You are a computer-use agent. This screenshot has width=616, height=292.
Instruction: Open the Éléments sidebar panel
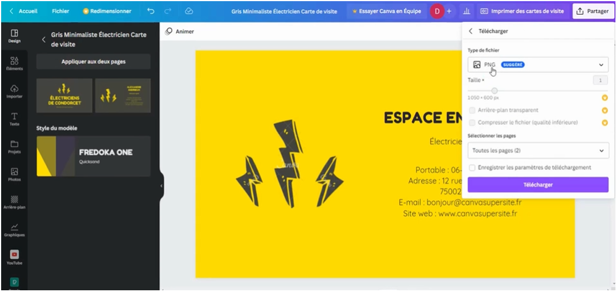click(14, 63)
